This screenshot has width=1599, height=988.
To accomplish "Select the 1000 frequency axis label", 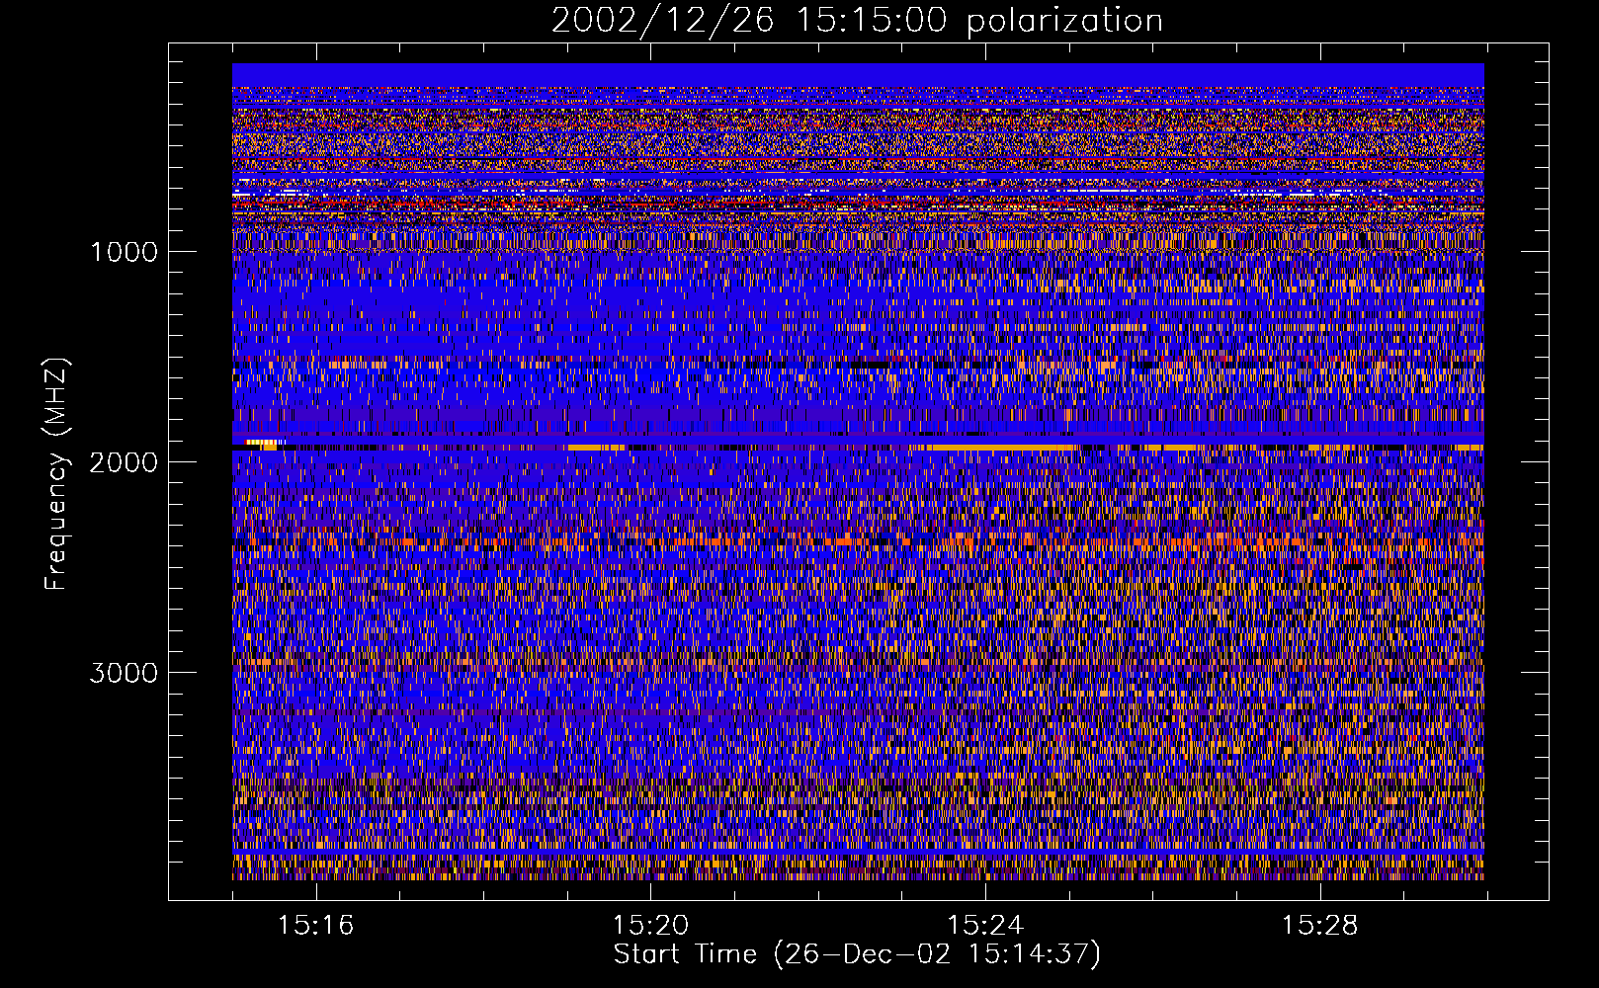I will point(124,252).
